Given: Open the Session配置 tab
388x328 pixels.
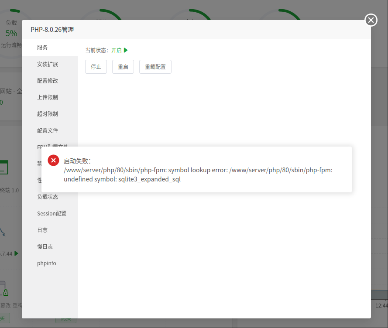Looking at the screenshot, I should point(50,213).
